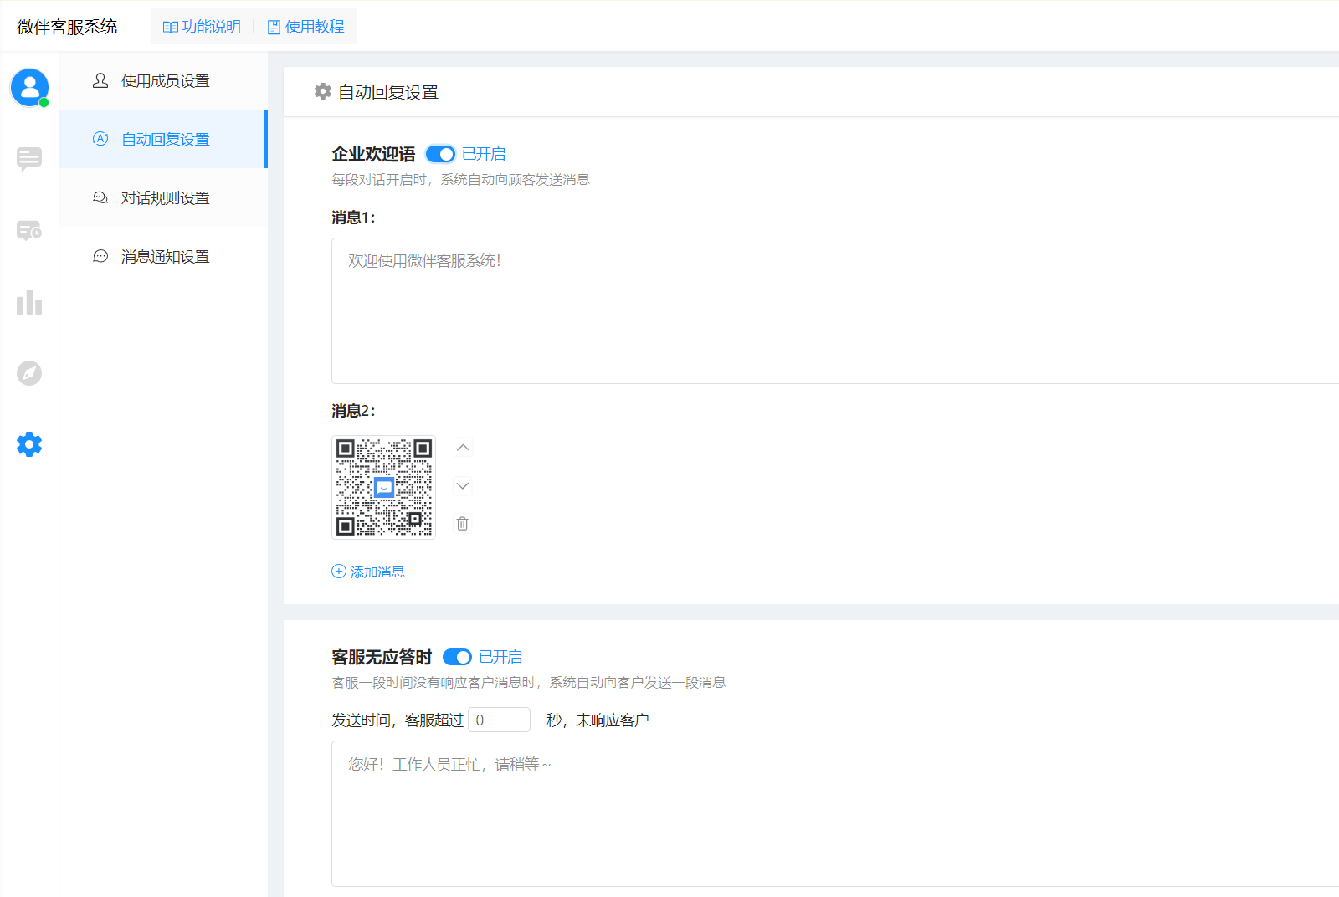Open the chat history clock icon

pos(29,230)
